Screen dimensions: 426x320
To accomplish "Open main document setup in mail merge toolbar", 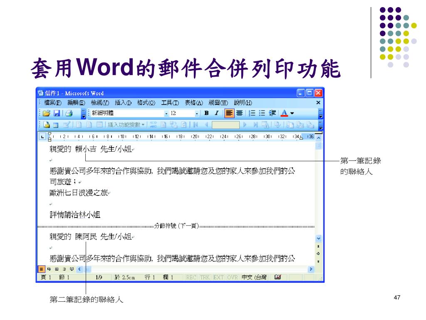I will tap(47, 125).
